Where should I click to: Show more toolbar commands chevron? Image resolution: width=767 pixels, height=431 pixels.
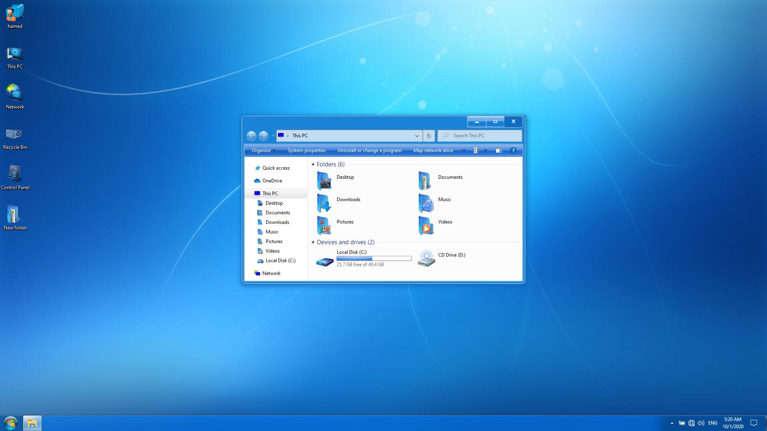click(463, 150)
